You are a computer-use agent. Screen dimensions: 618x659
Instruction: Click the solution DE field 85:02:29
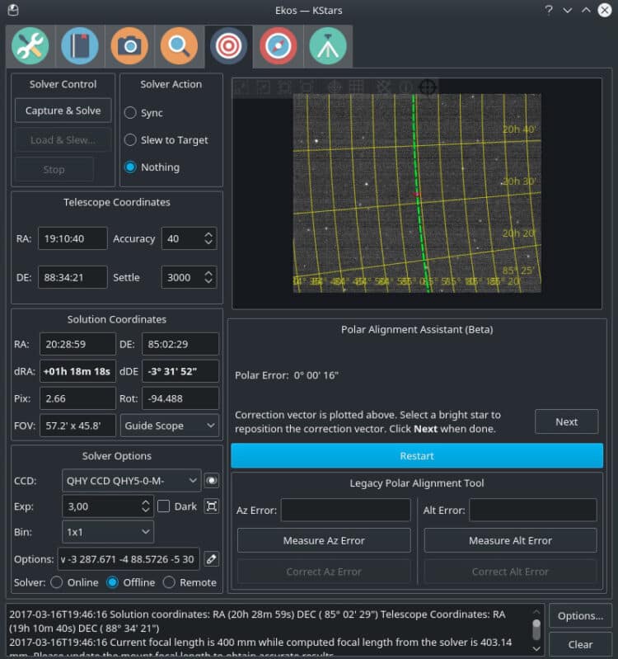click(180, 344)
